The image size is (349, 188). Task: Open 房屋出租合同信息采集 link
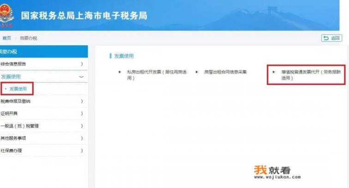[x=225, y=72]
